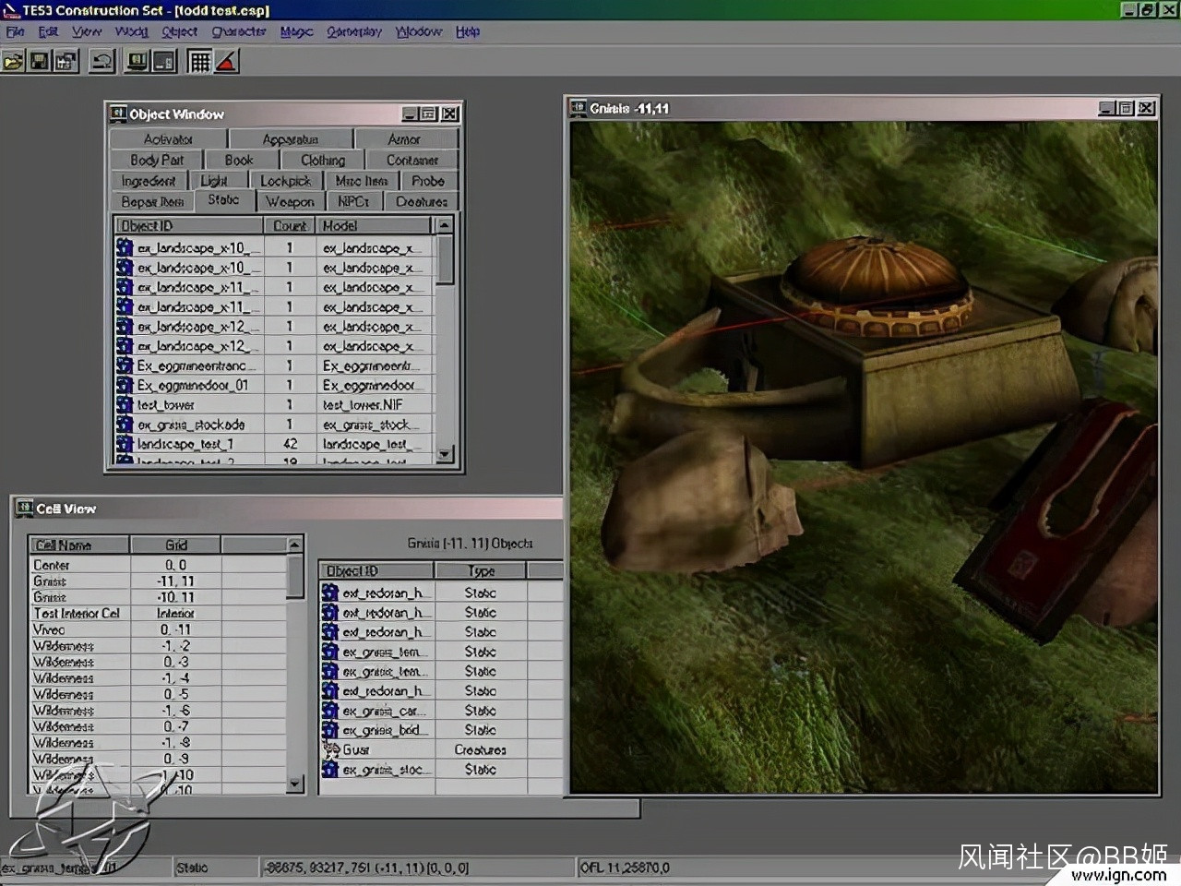Image resolution: width=1181 pixels, height=886 pixels.
Task: Switch to the Creatures tab
Action: (x=422, y=201)
